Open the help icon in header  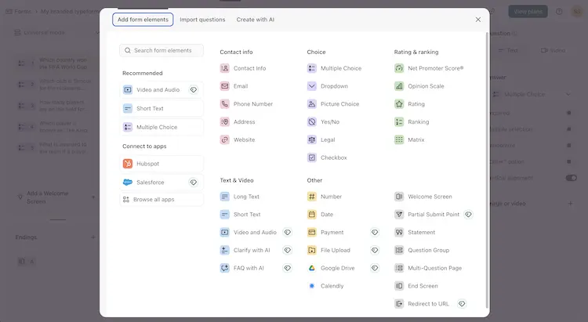click(559, 12)
